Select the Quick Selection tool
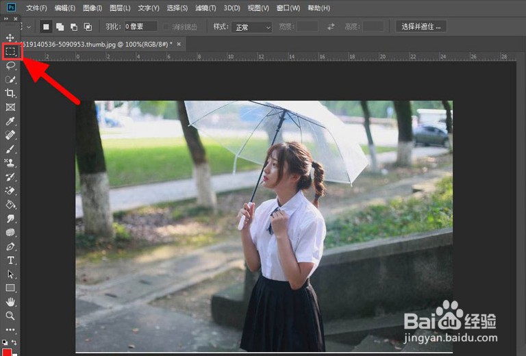Viewport: 526px width, 356px height. click(x=10, y=79)
